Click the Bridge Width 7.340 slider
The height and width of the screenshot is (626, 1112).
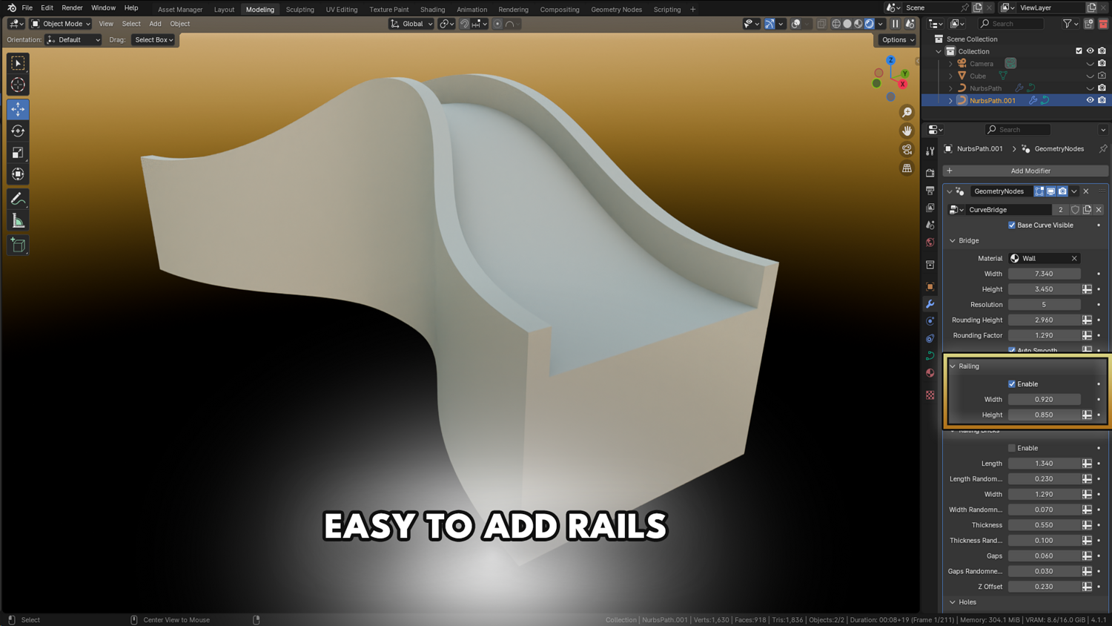1044,274
